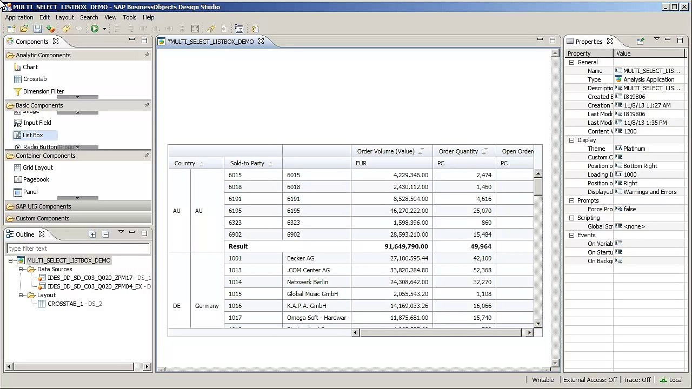Open the Edit menu
This screenshot has height=389, width=692.
[x=44, y=17]
